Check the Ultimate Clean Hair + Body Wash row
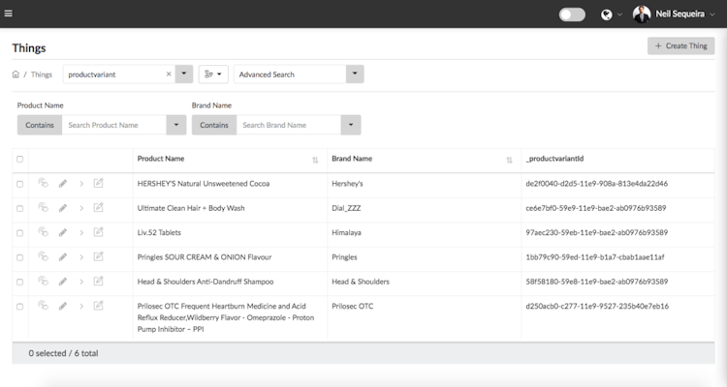 [x=20, y=209]
